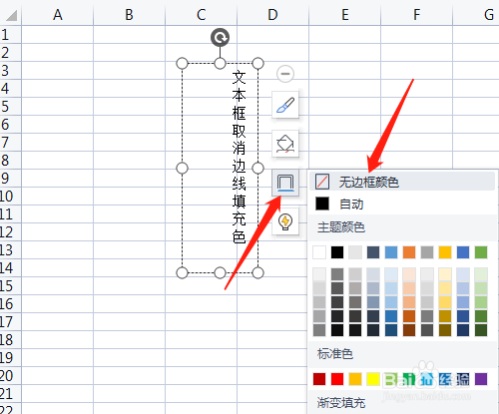Pick the amber standard color swatch
The image size is (499, 414).
pos(355,379)
